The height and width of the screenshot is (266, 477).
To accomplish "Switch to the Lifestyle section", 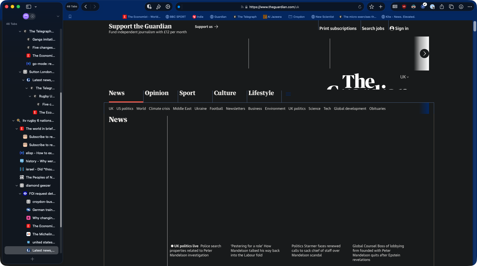I will pos(261,93).
